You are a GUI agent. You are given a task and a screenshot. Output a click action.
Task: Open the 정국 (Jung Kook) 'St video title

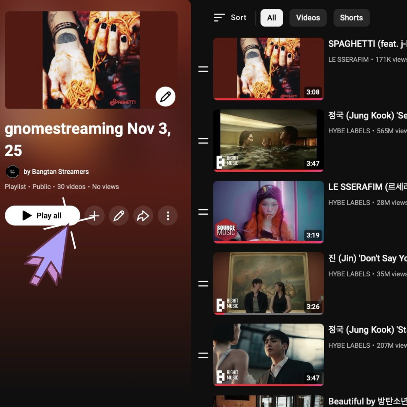[x=367, y=330]
